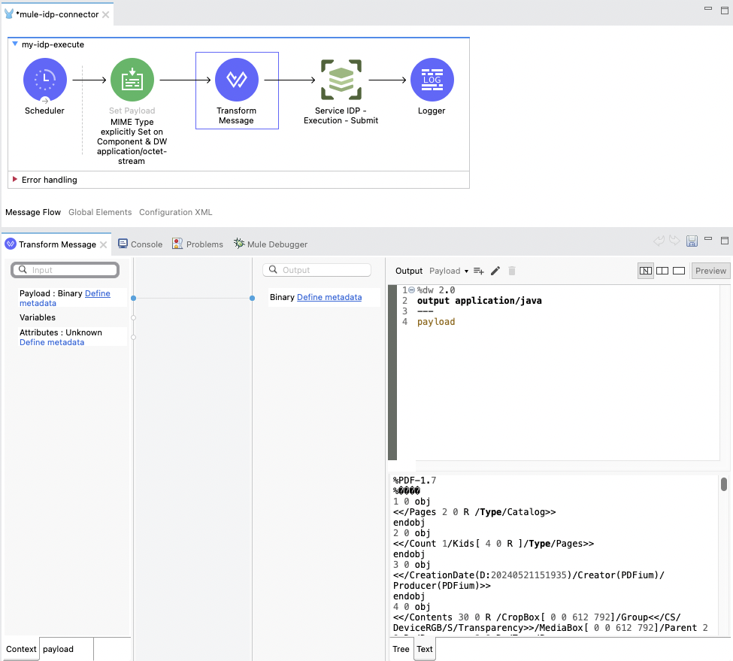Image resolution: width=733 pixels, height=661 pixels.
Task: Click Define metadata link for output Binary
Action: (x=329, y=298)
